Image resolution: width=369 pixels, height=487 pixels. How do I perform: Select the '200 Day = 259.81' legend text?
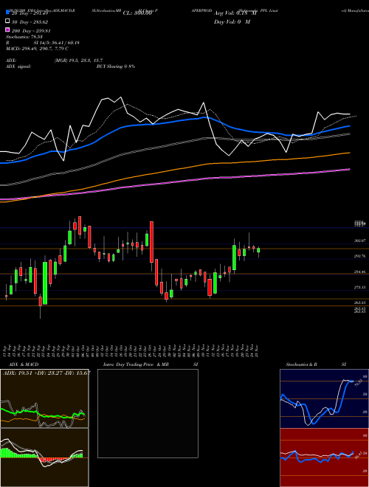[31, 31]
